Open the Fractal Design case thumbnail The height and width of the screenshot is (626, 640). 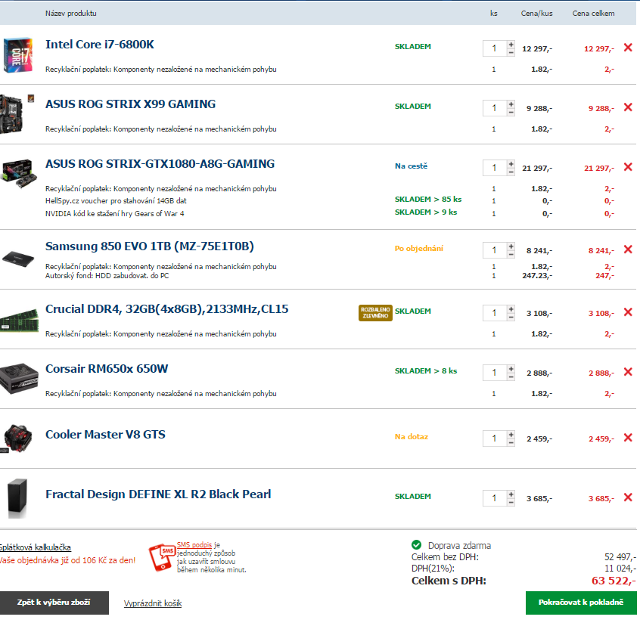17,498
